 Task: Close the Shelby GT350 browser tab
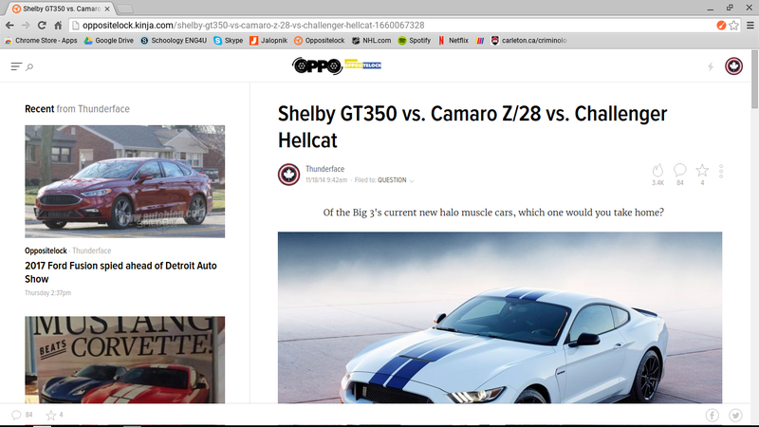tap(107, 9)
